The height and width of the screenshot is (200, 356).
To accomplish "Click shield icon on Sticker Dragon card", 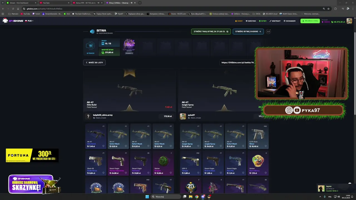I will (x=171, y=173).
